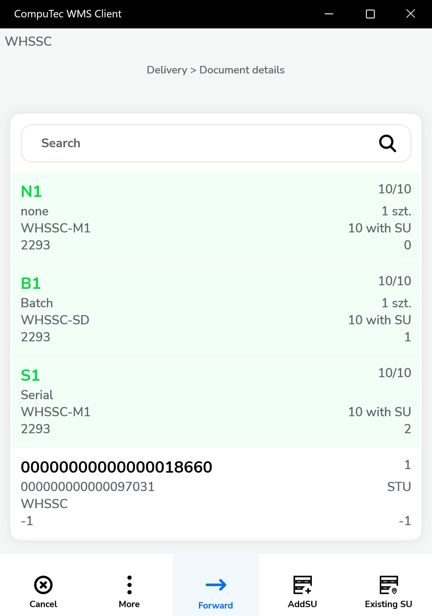The width and height of the screenshot is (432, 616).
Task: Select the S1 Serial item row
Action: pos(216,401)
